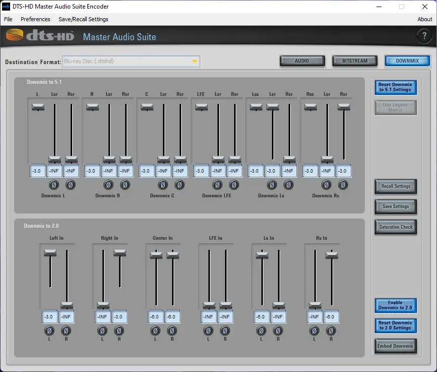
Task: Toggle phase invert for Downmix C Lsr
Action: pyautogui.click(x=163, y=185)
